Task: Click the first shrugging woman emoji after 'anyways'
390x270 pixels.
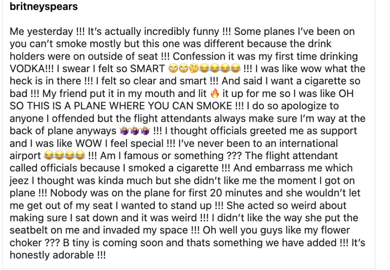Action: [124, 131]
